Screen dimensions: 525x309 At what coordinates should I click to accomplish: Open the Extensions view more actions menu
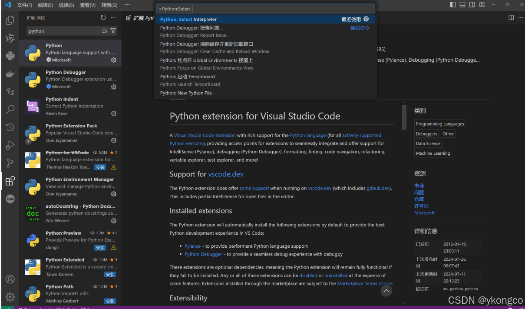coord(113,17)
